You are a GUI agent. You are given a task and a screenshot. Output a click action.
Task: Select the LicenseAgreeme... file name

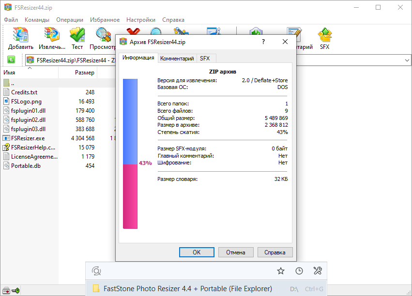pos(34,156)
